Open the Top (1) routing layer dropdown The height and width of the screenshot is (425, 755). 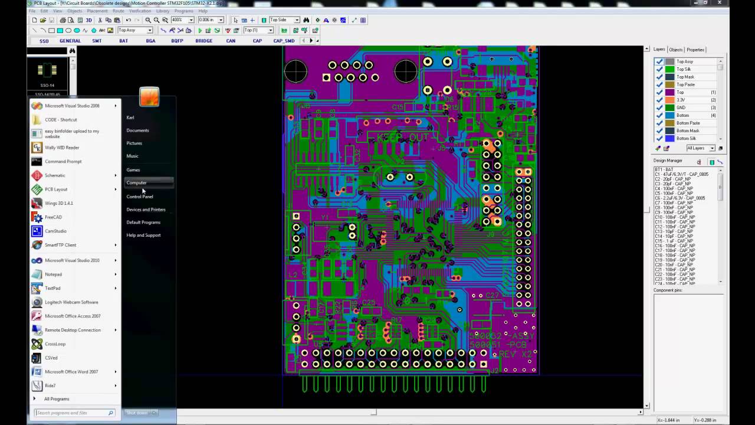[271, 30]
